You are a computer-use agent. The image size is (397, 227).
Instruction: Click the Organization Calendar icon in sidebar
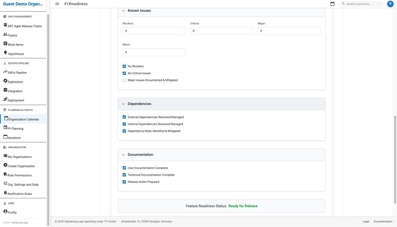6,118
